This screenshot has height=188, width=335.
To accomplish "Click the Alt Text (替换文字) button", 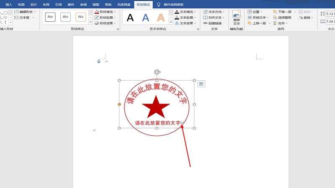I will [237, 18].
